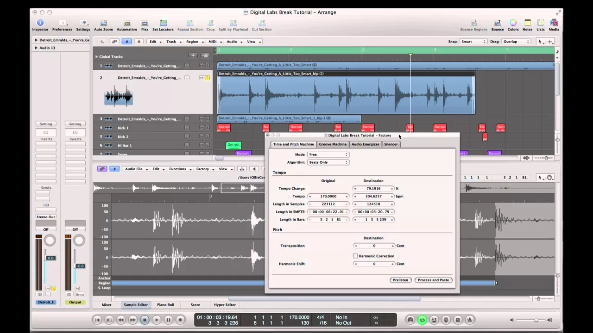Click the Go to Beginning transport button
The width and height of the screenshot is (593, 333).
(x=97, y=320)
